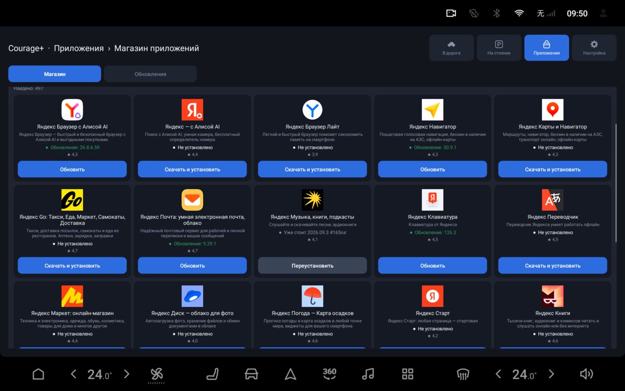Open the В дороге section
Screen dimensions: 625x391
(x=452, y=48)
